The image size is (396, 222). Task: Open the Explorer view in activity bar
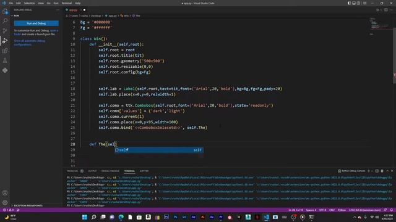[x=5, y=11]
